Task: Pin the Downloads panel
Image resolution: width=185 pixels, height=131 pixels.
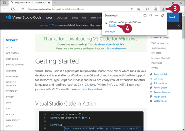Action: (x=162, y=15)
